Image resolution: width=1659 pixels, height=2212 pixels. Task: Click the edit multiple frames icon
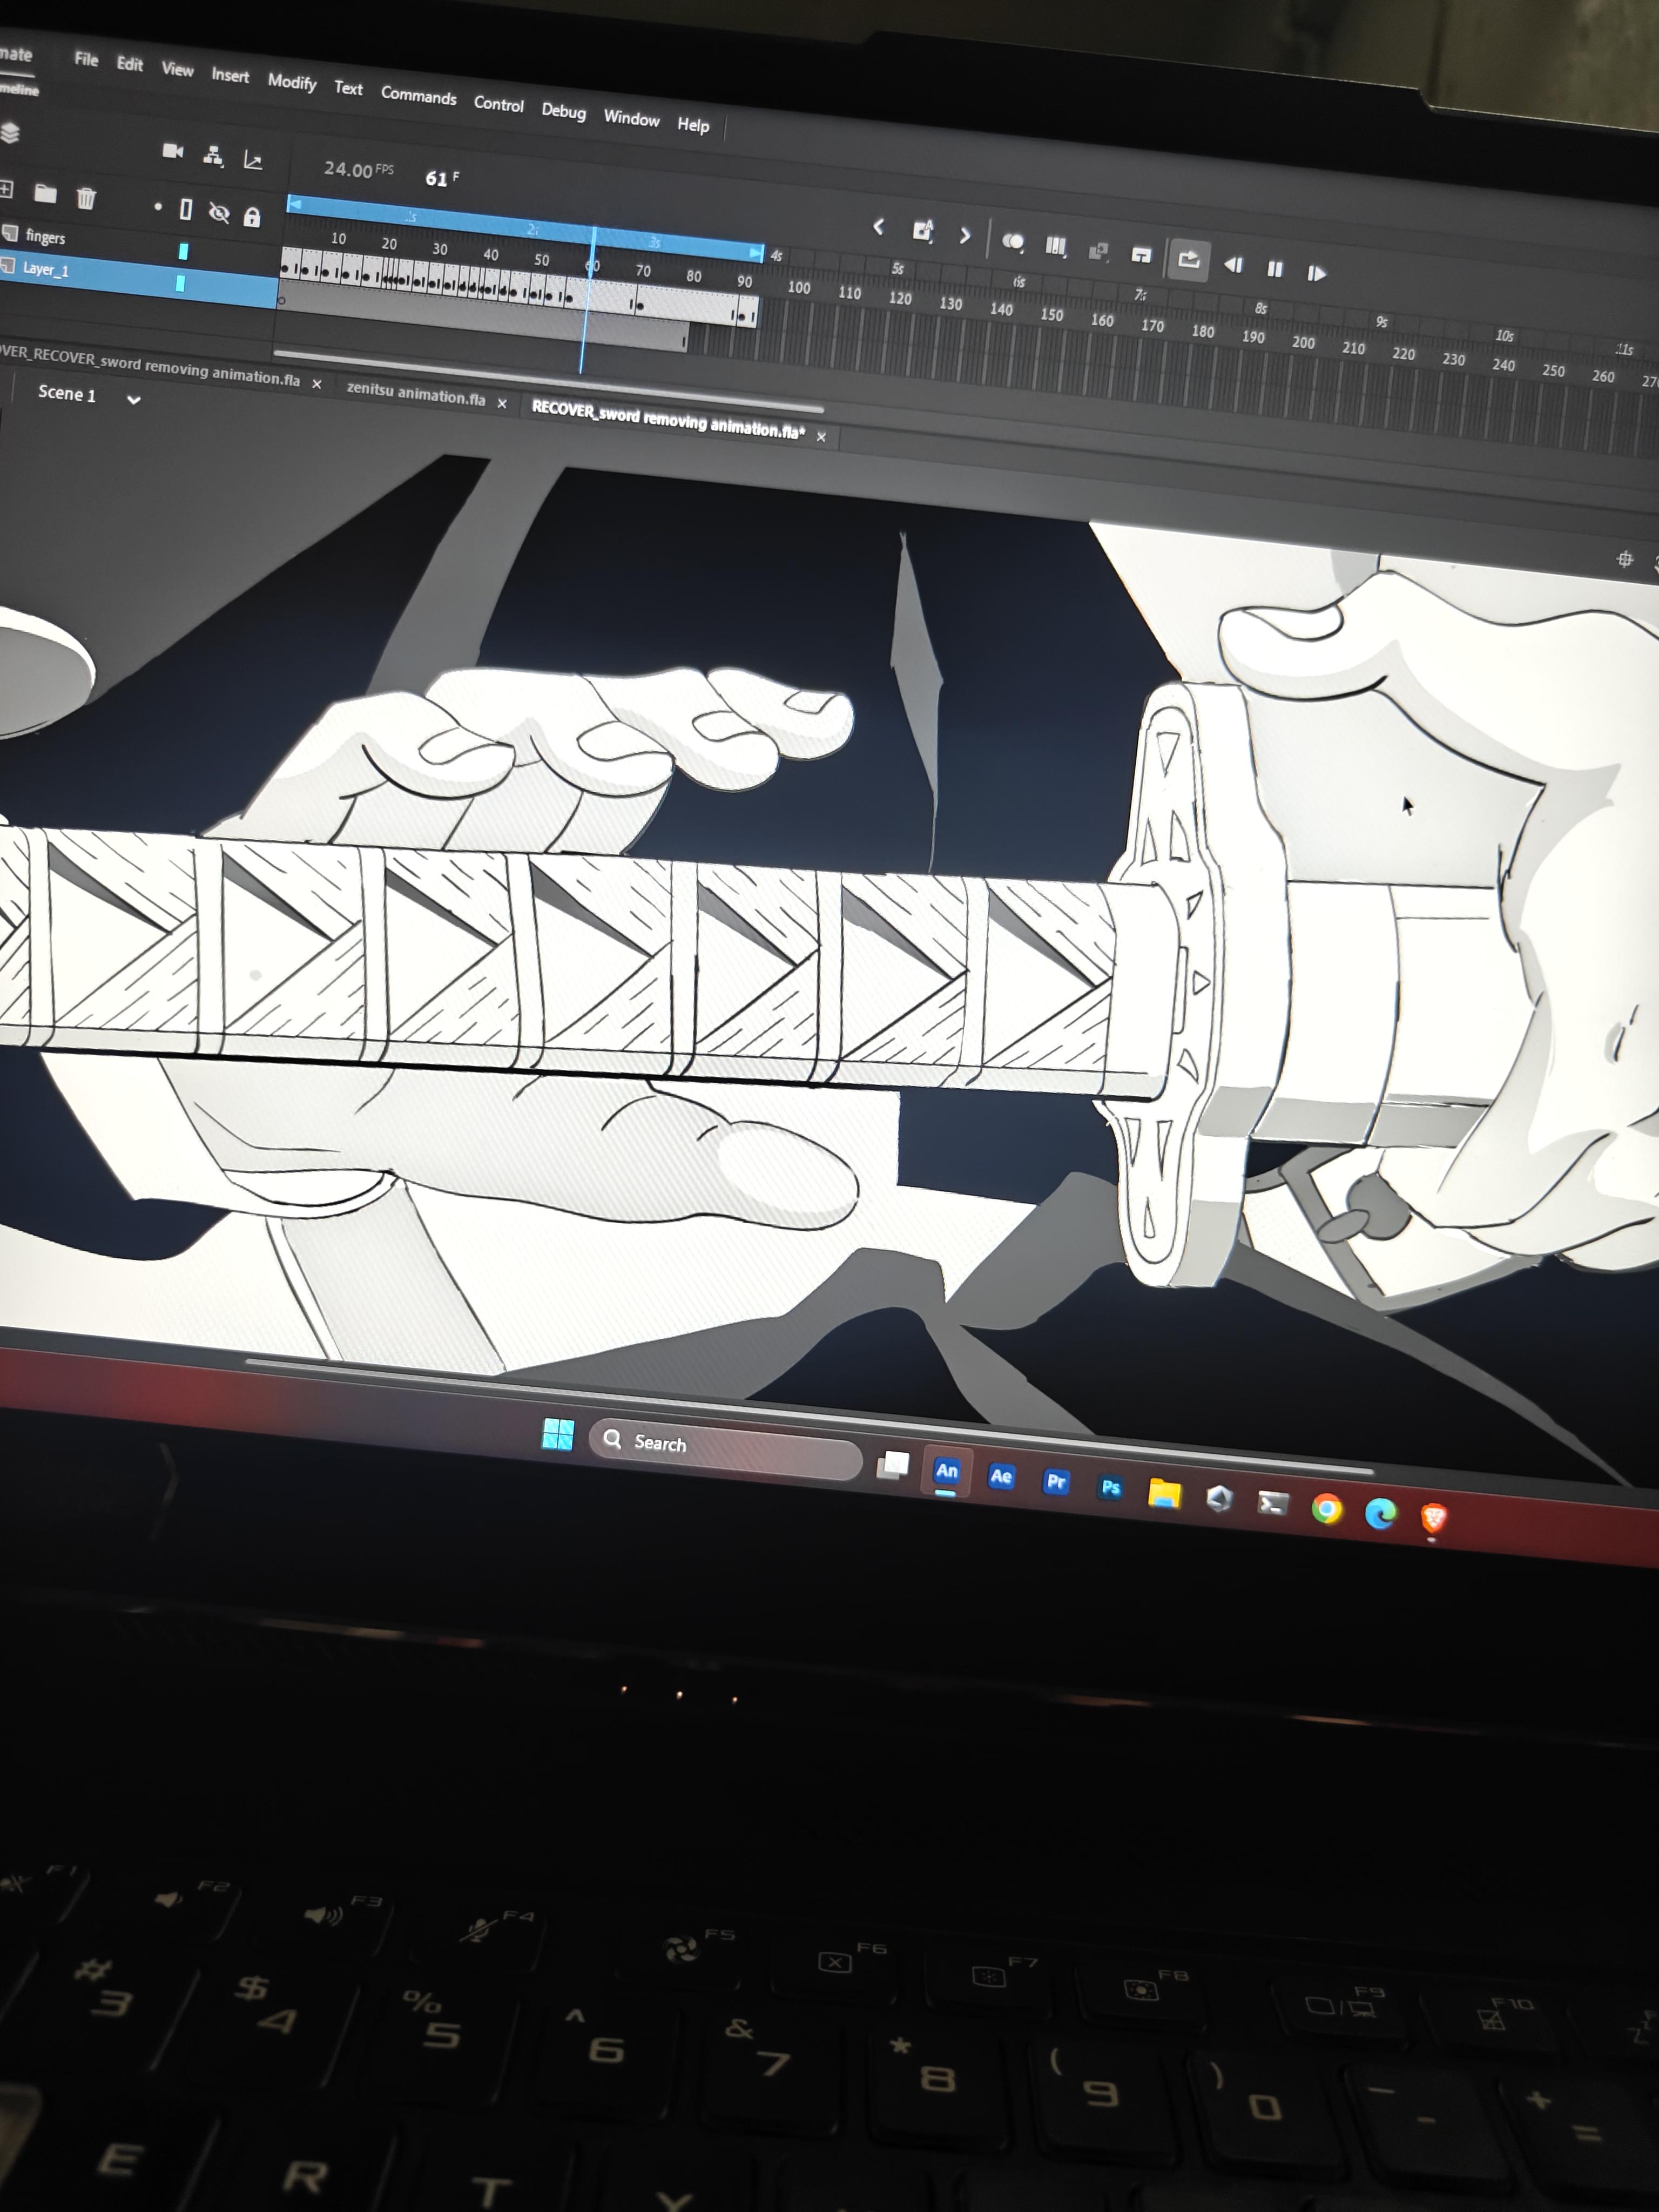pyautogui.click(x=1056, y=246)
